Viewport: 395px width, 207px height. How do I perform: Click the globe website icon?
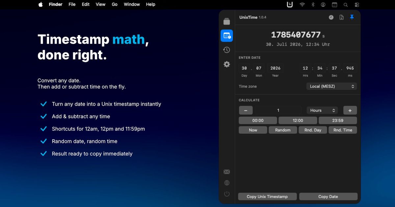click(226, 183)
